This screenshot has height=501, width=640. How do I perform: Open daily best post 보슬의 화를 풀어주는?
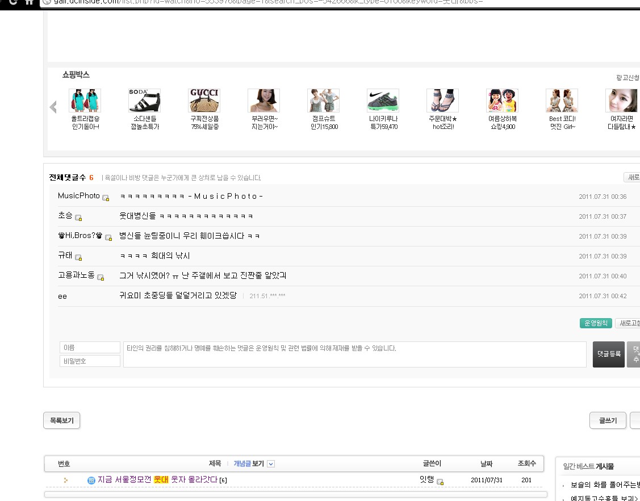point(605,485)
